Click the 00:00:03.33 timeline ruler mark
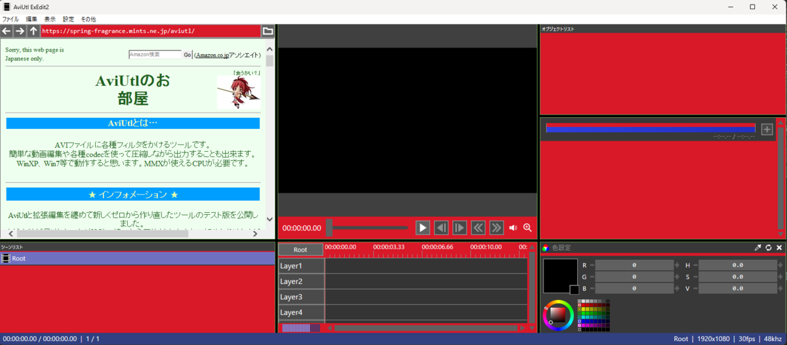This screenshot has width=787, height=345. [389, 247]
